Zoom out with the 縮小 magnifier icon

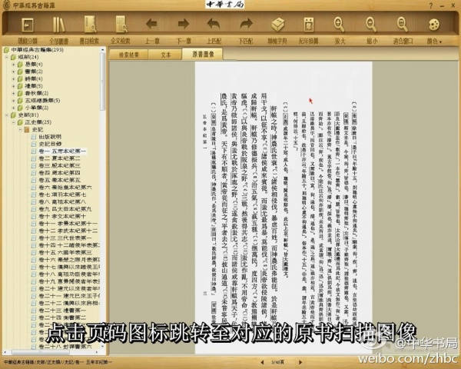(x=371, y=25)
